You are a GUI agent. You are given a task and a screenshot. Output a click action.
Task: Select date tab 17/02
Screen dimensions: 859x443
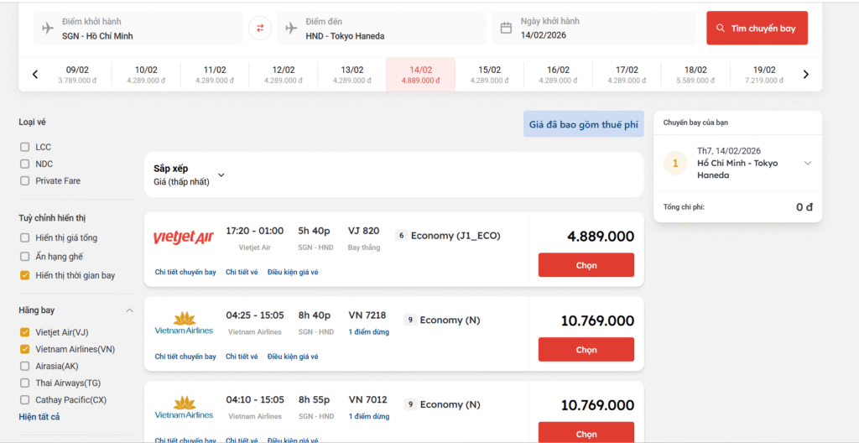[627, 75]
